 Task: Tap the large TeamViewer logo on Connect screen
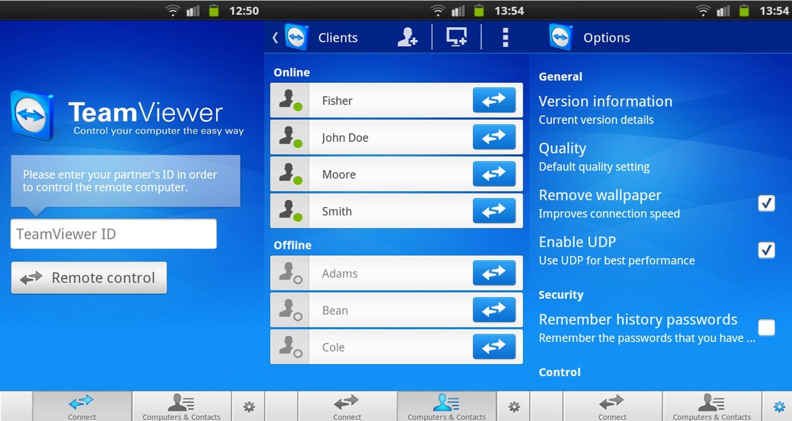coord(32,115)
